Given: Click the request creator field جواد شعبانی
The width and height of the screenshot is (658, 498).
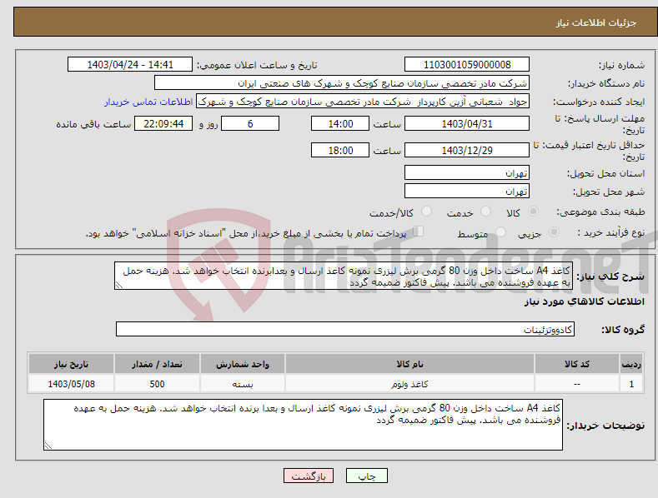Looking at the screenshot, I should 363,102.
